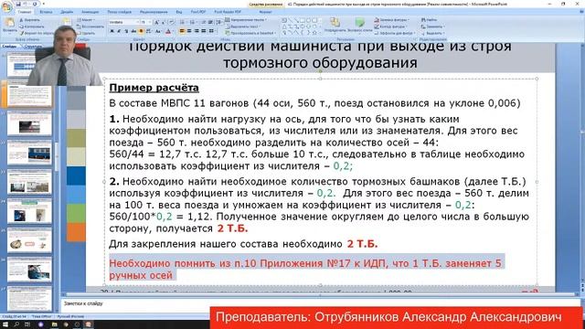Viewport: 585px width, 329px height.
Task: Select Center text alignment
Action: [x=189, y=31]
